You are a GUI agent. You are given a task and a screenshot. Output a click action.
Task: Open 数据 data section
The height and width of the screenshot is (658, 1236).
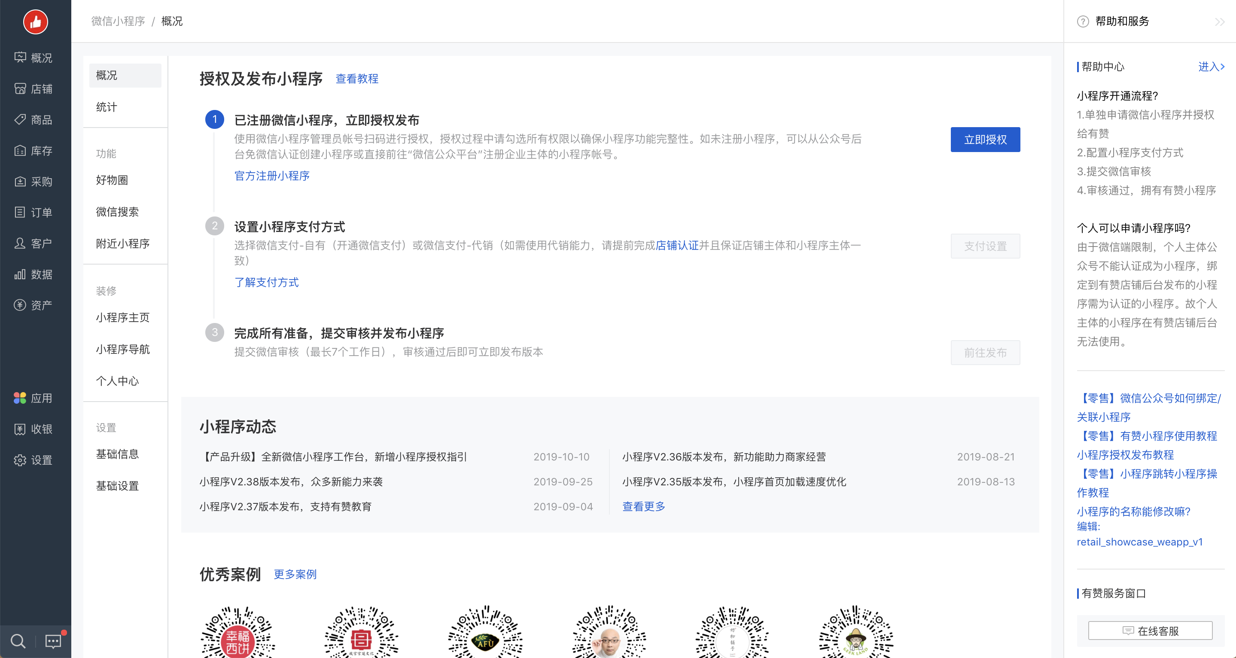tap(33, 274)
